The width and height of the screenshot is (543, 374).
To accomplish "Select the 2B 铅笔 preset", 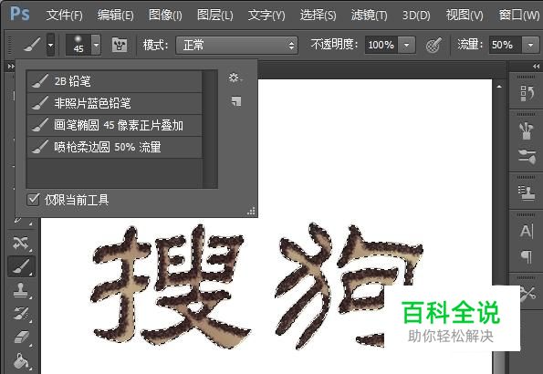I will (114, 81).
